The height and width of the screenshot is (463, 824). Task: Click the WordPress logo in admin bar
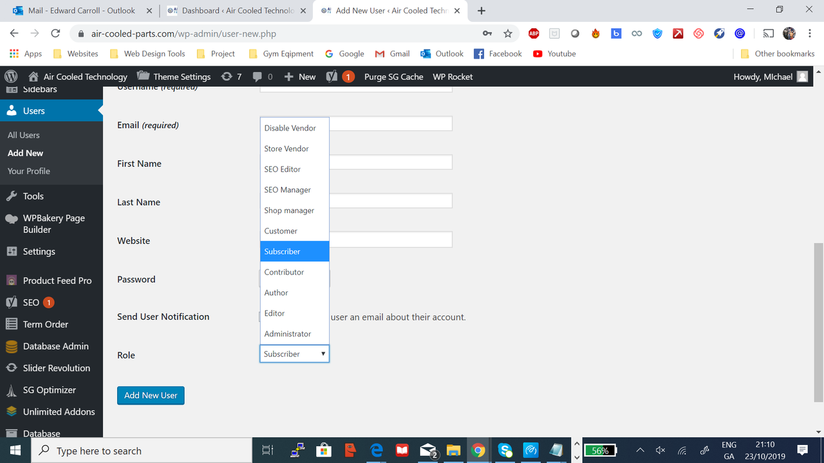[x=10, y=77]
